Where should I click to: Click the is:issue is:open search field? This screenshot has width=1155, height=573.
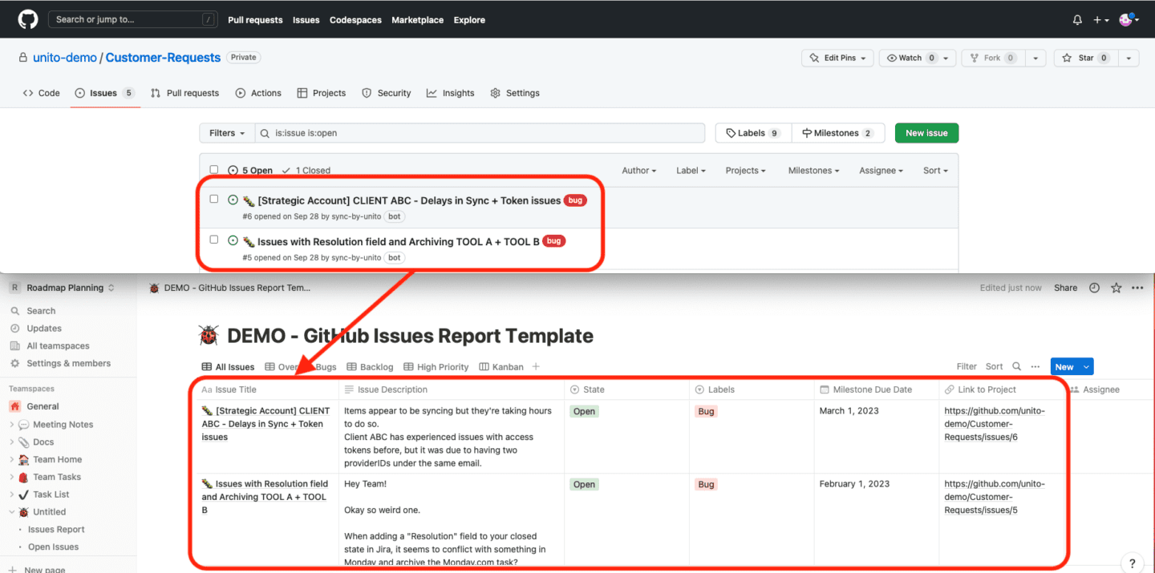pyautogui.click(x=481, y=132)
